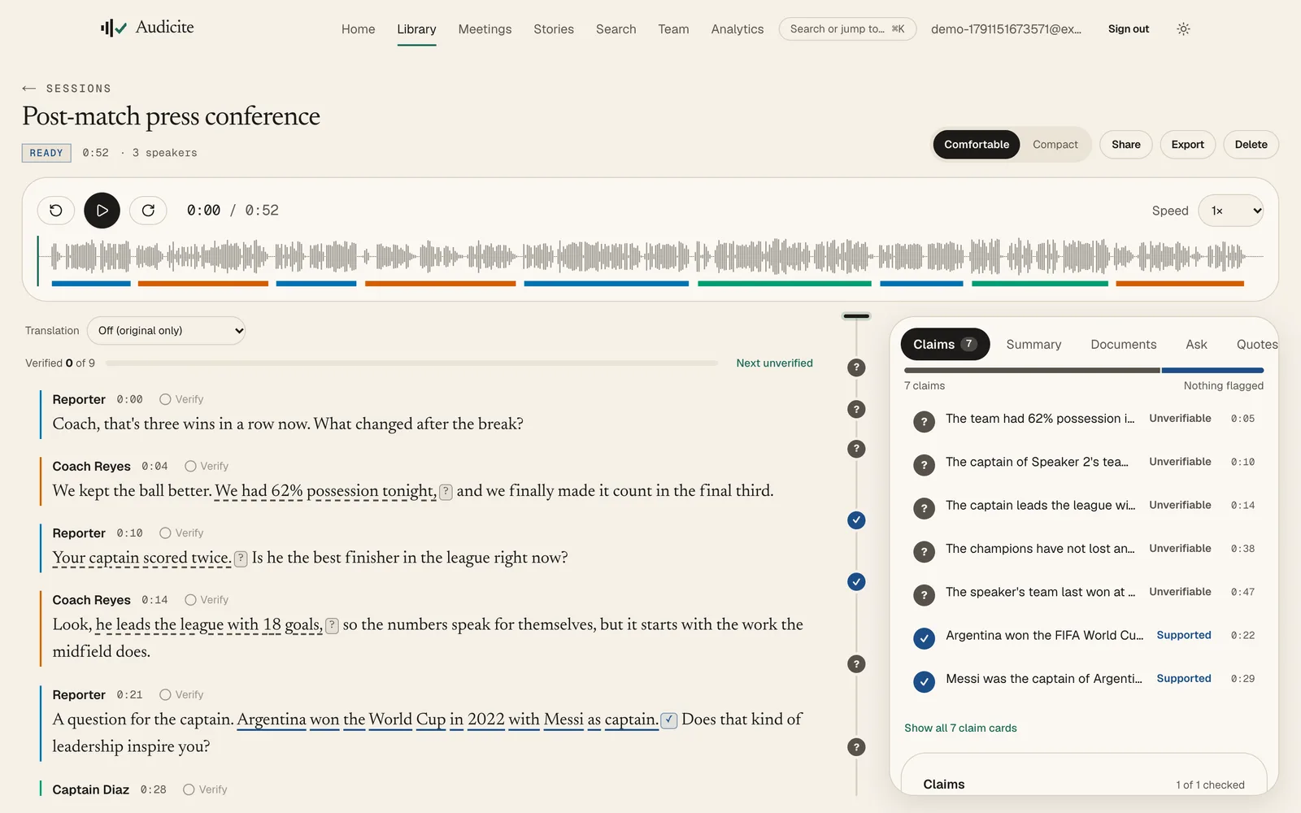The image size is (1301, 813).
Task: Switch to Compact view density
Action: [x=1055, y=145]
